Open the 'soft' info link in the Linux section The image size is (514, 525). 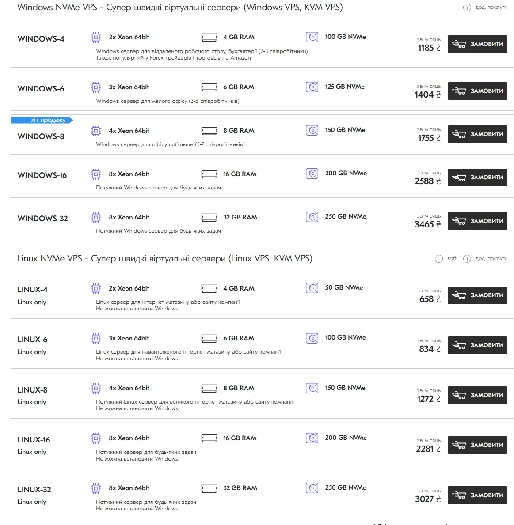pos(452,258)
